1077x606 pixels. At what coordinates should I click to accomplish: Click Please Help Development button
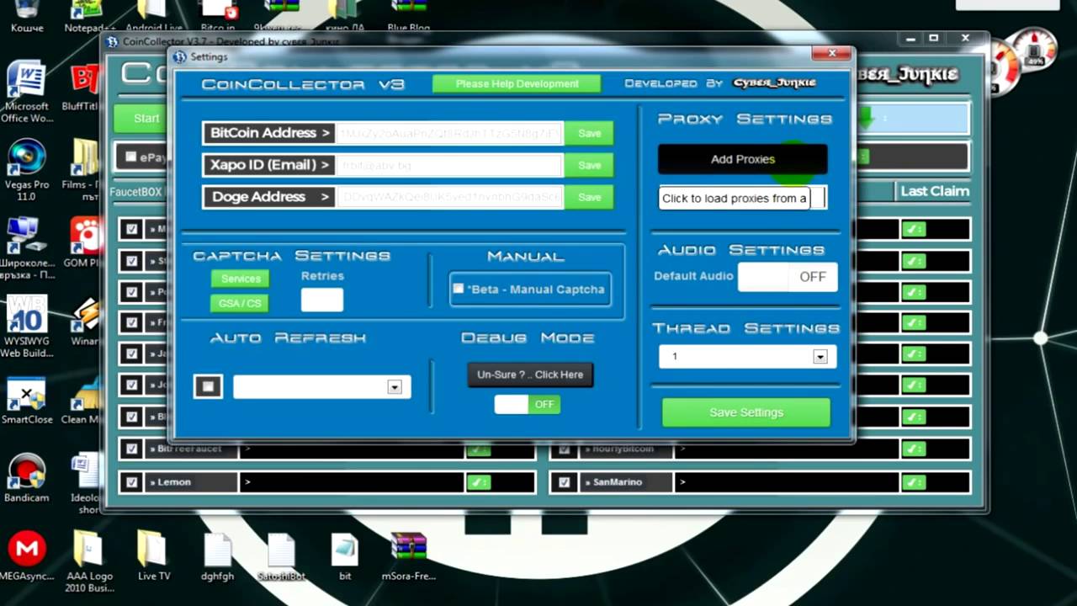click(517, 83)
